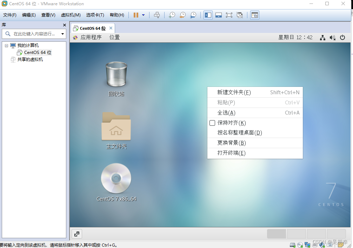353x248 pixels.
Task: Take a new snapshot of the virtual machine
Action: [x=172, y=15]
